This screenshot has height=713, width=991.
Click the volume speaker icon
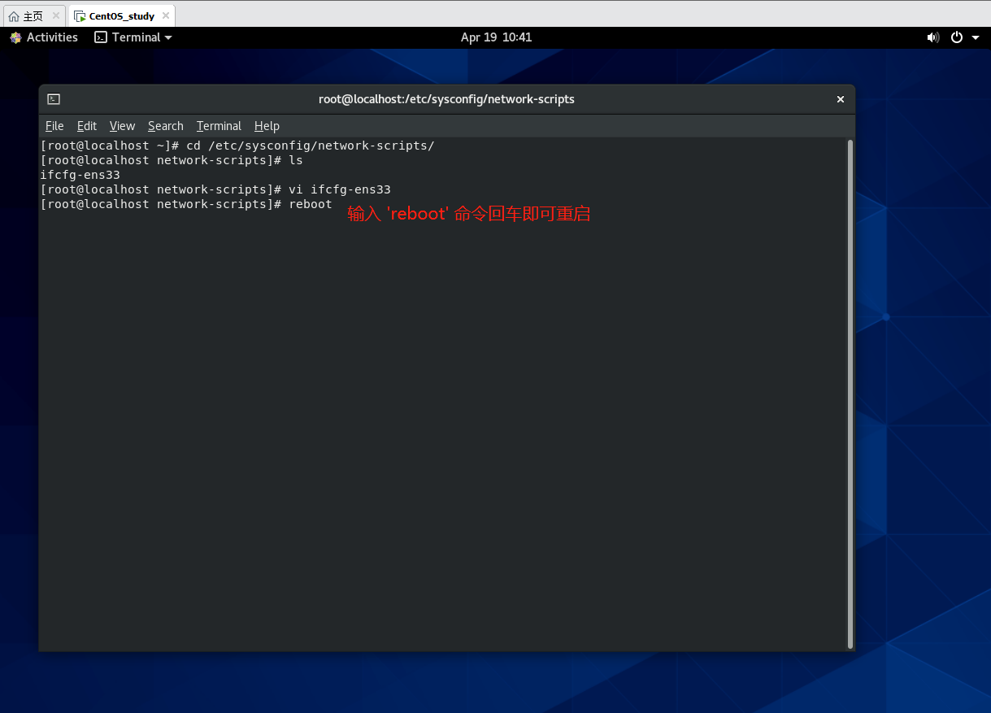click(x=932, y=37)
